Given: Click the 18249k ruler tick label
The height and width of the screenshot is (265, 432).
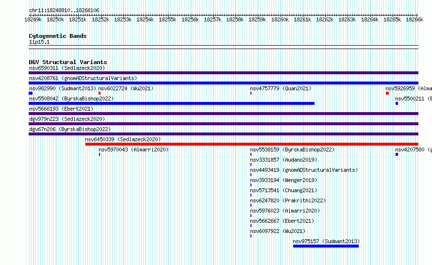Looking at the screenshot, I should click(x=33, y=19).
